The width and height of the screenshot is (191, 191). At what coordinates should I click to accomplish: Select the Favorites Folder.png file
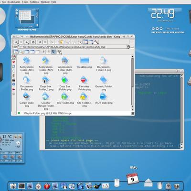[x=84, y=83]
